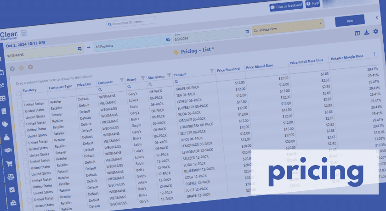Click the filter funnel on Brand column
The width and height of the screenshot is (386, 211).
(143, 78)
